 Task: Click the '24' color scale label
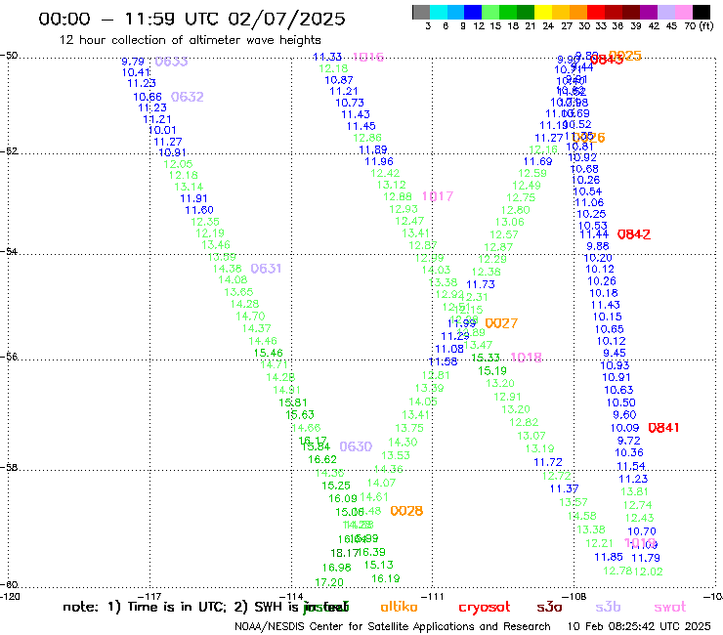[548, 26]
